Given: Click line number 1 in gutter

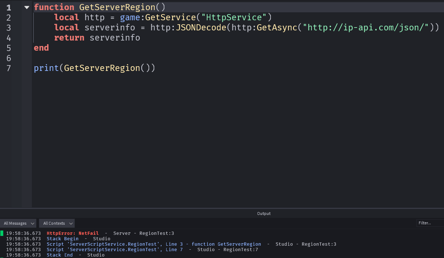Looking at the screenshot, I should point(8,7).
